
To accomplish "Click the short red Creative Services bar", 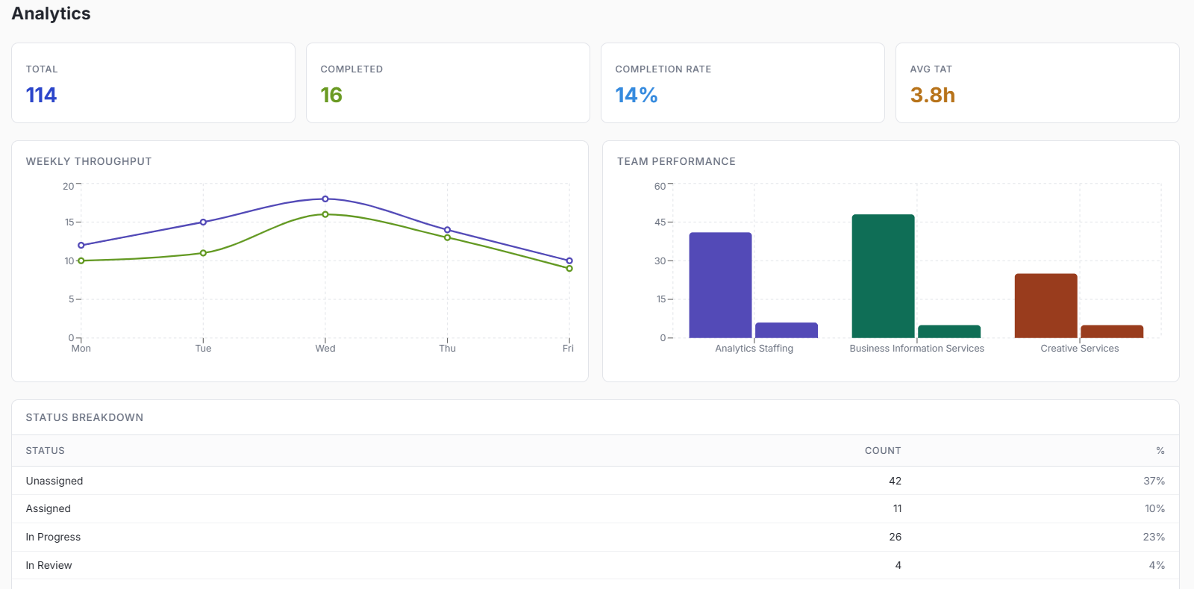I will pyautogui.click(x=1112, y=331).
